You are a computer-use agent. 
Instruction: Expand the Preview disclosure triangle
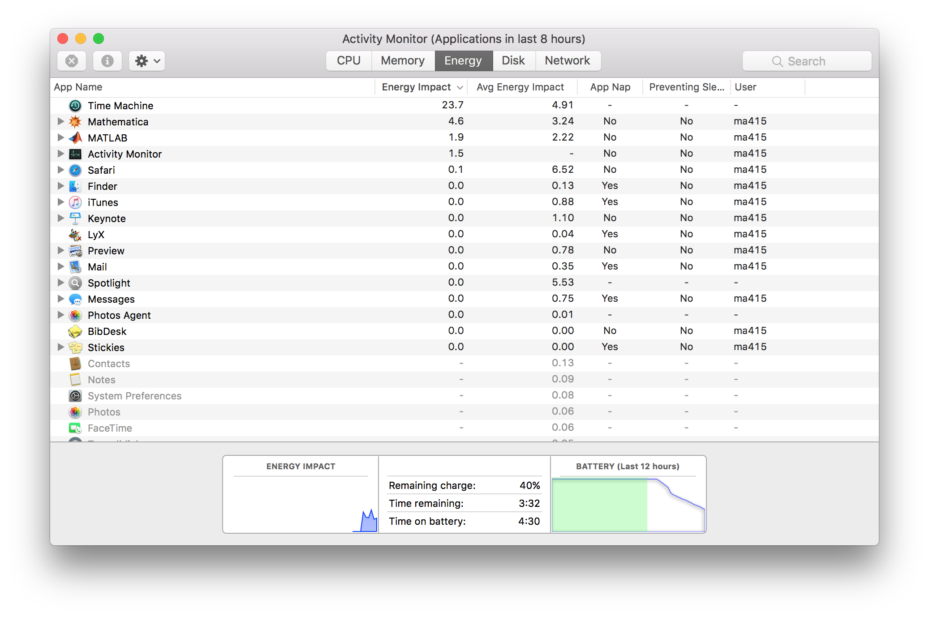click(60, 250)
